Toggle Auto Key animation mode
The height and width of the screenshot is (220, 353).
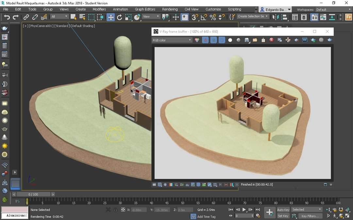point(283,210)
